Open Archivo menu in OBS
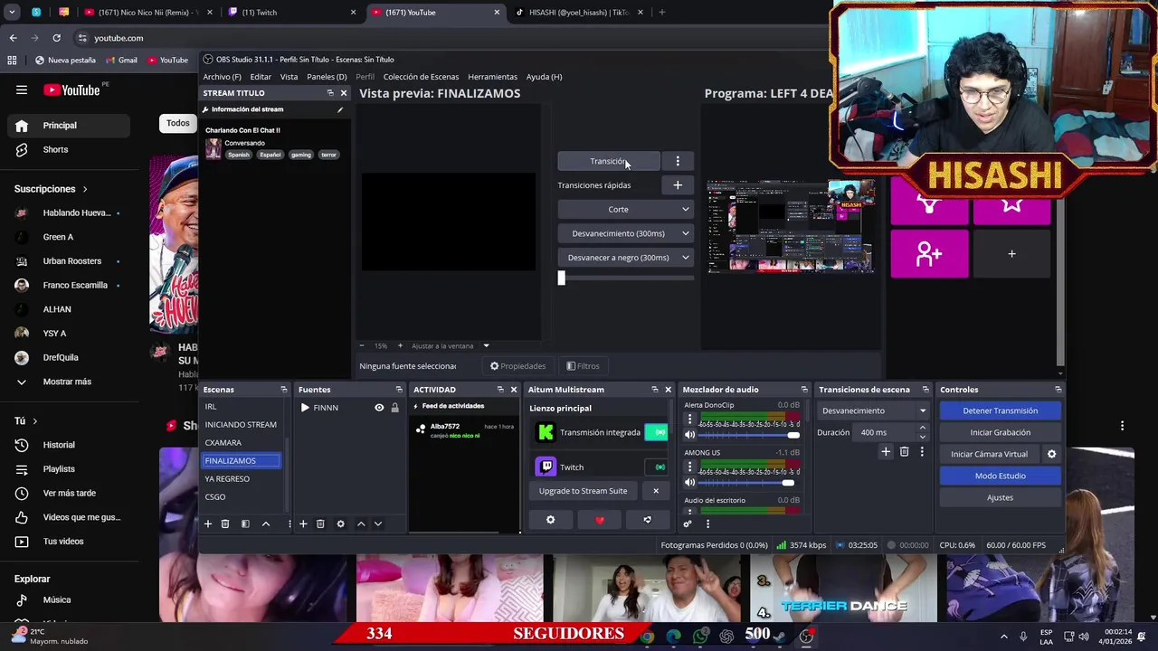 [222, 77]
